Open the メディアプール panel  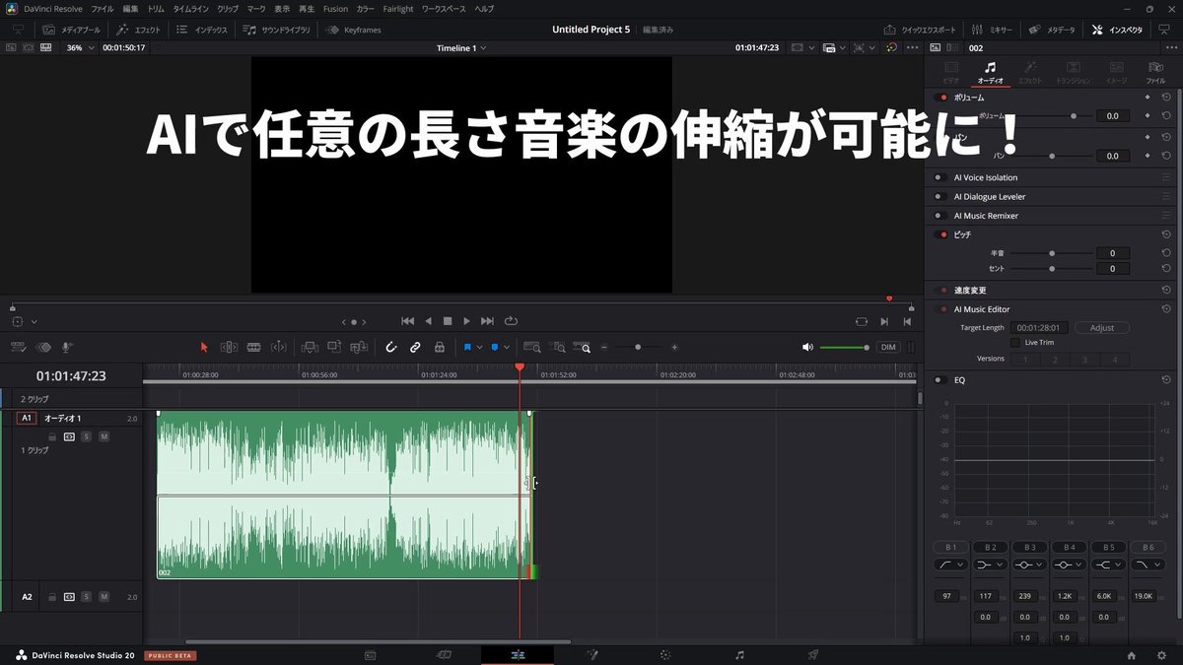(x=72, y=30)
